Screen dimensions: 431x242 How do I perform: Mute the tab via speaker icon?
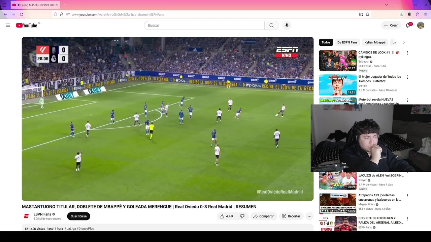pyautogui.click(x=19, y=5)
